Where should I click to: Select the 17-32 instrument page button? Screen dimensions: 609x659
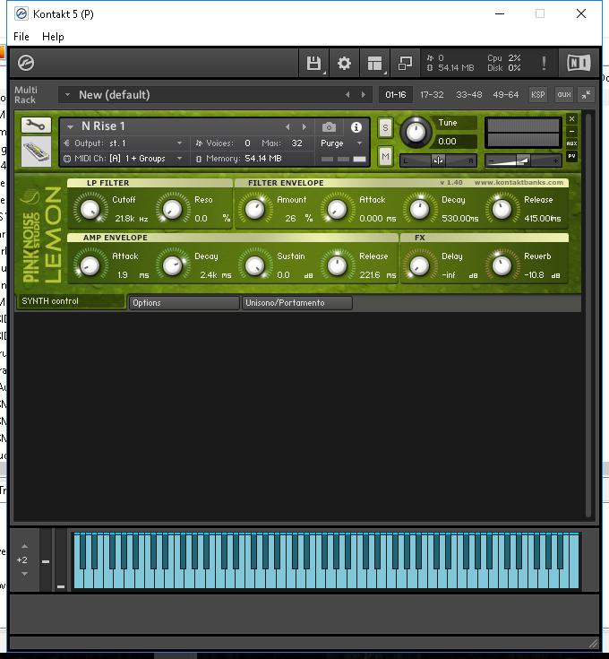[431, 94]
